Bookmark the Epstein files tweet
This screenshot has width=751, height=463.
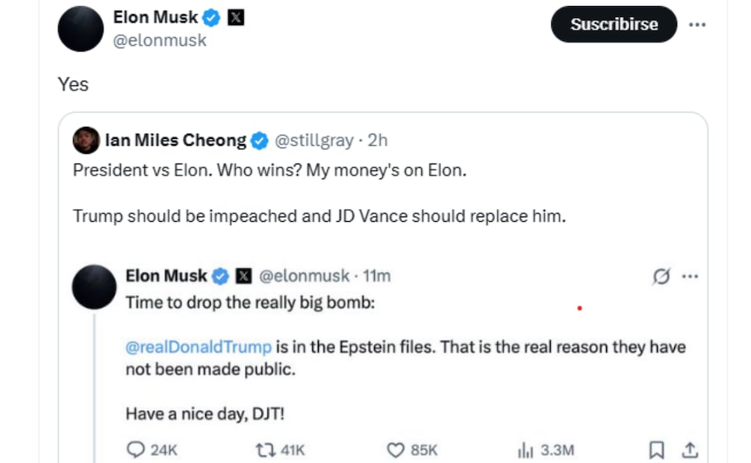tap(656, 450)
